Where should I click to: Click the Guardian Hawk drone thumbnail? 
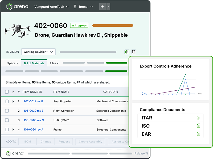click(x=18, y=31)
